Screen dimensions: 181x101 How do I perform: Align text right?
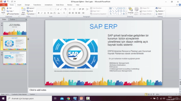(x=76, y=13)
